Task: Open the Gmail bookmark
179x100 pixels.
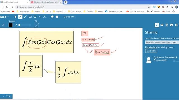Action: 166,11
